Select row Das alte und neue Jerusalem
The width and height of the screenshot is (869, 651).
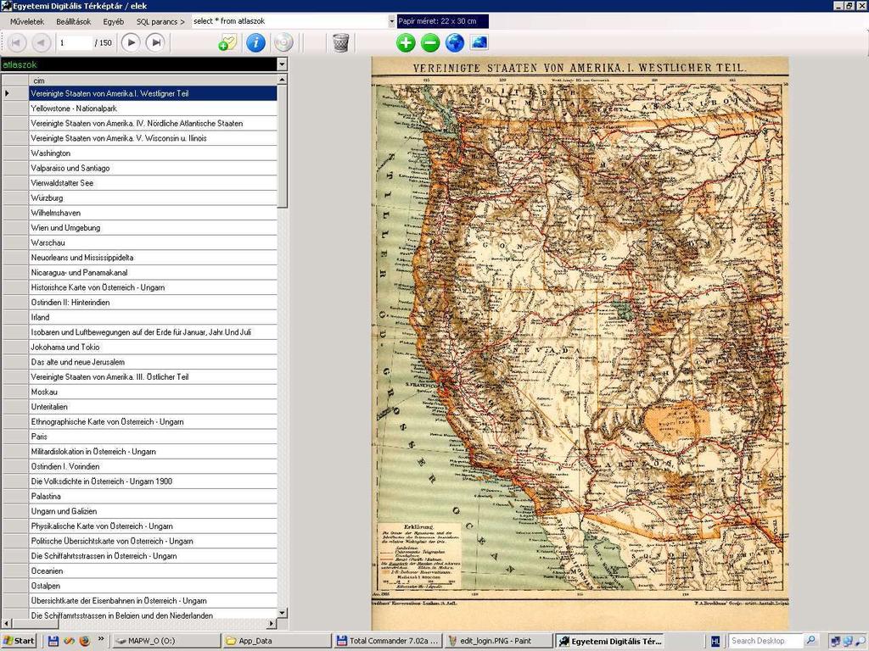[x=153, y=363]
